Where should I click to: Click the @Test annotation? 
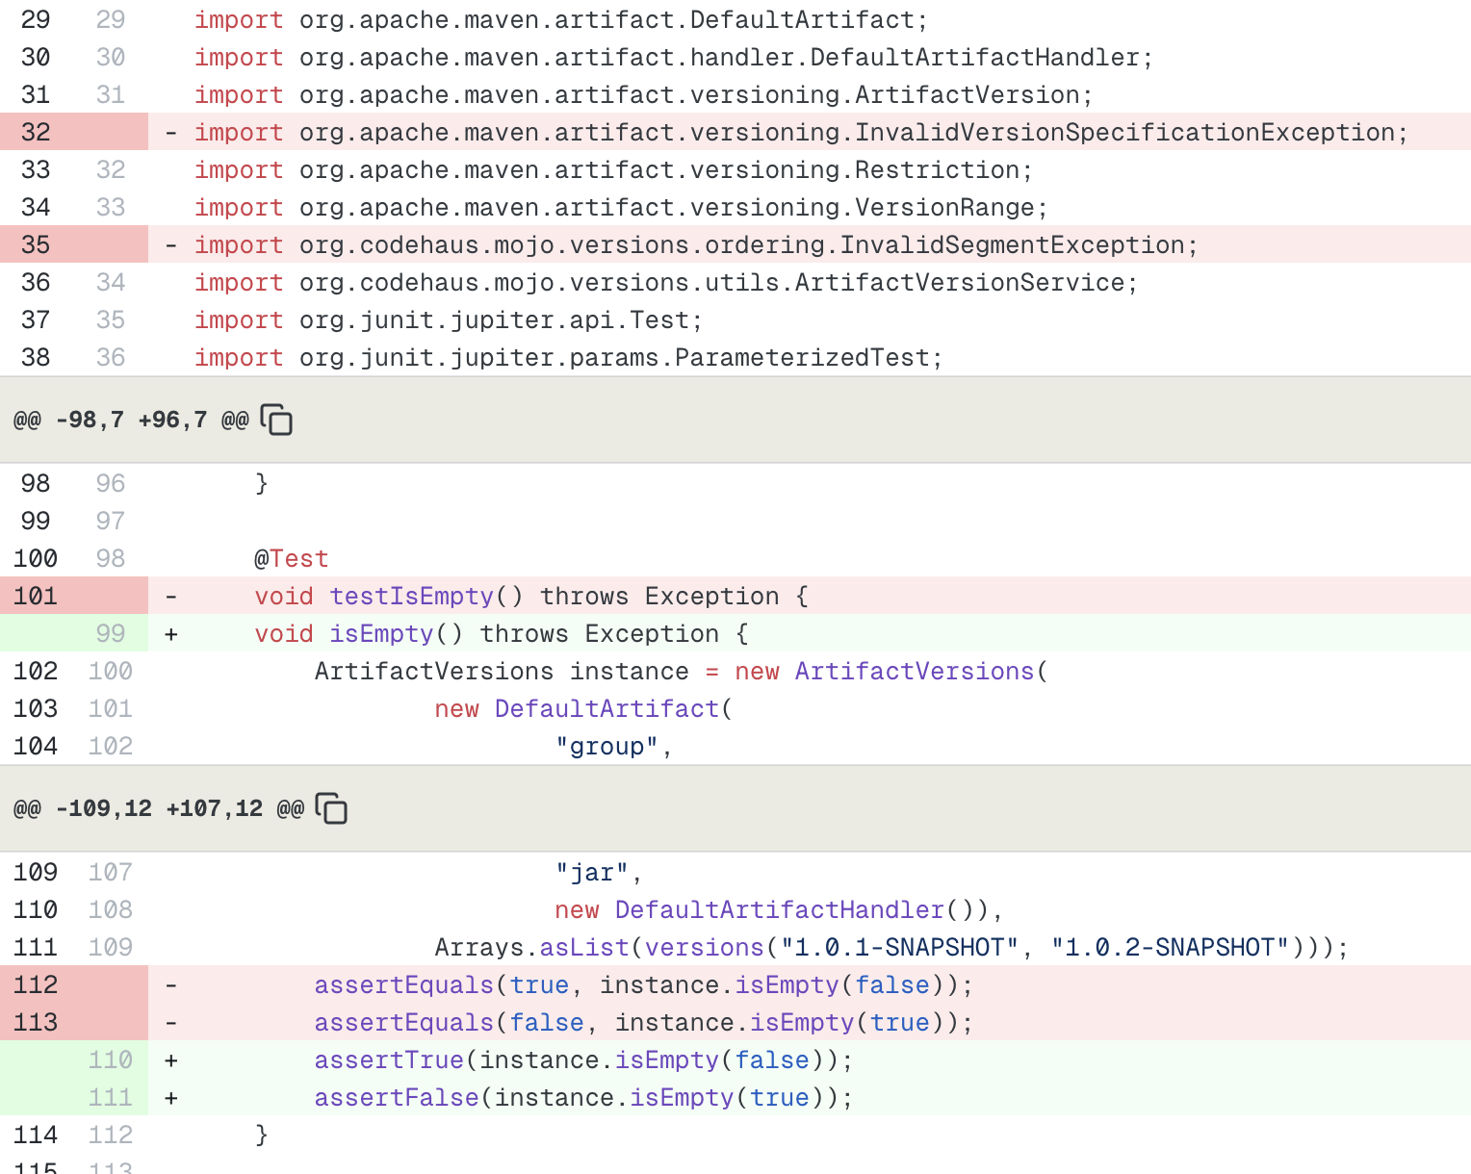pos(292,558)
